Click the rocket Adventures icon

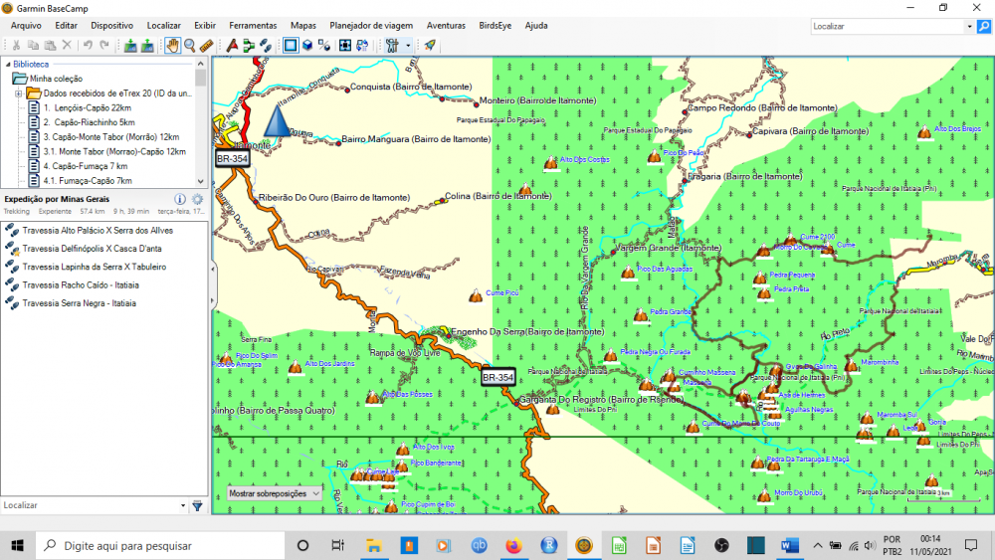(x=430, y=45)
